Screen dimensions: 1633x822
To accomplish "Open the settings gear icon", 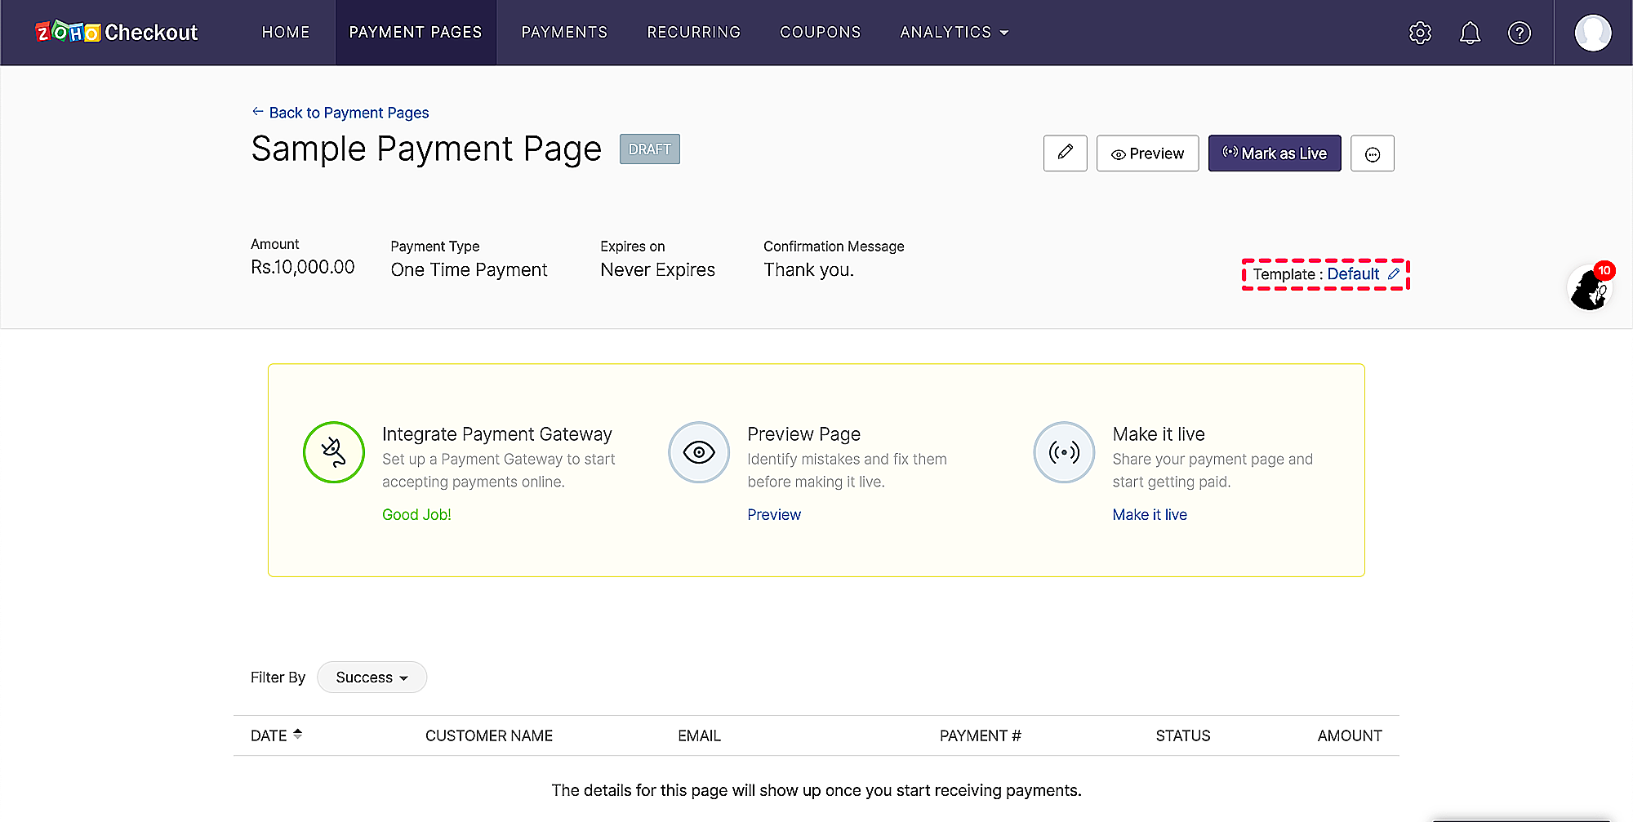I will coord(1421,33).
